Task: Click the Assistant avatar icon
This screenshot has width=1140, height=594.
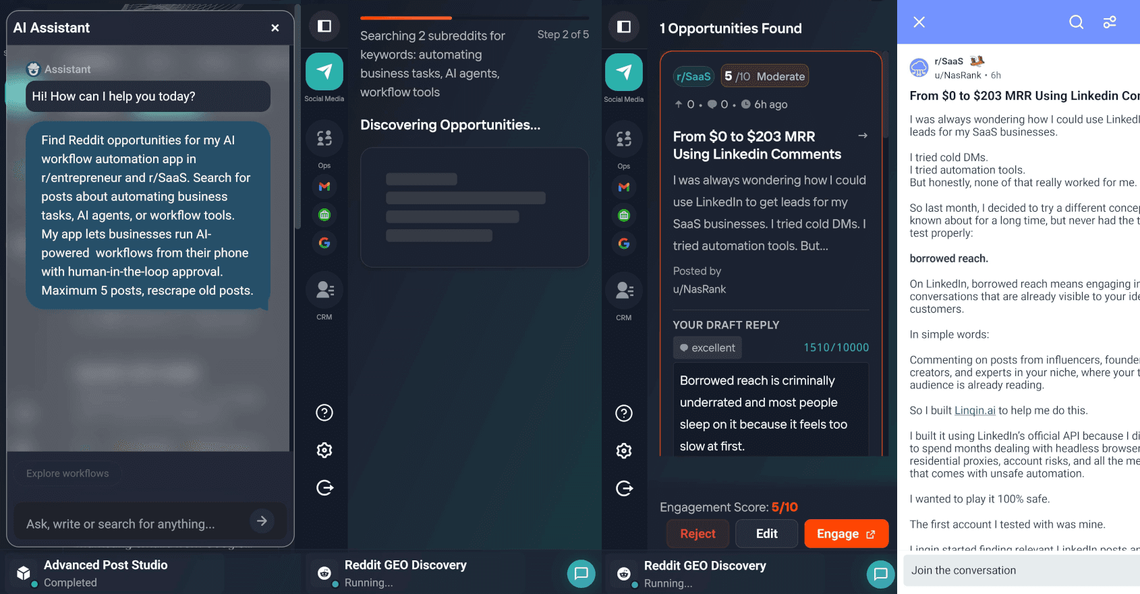Action: [33, 69]
